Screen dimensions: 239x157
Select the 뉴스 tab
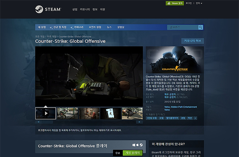109,27
